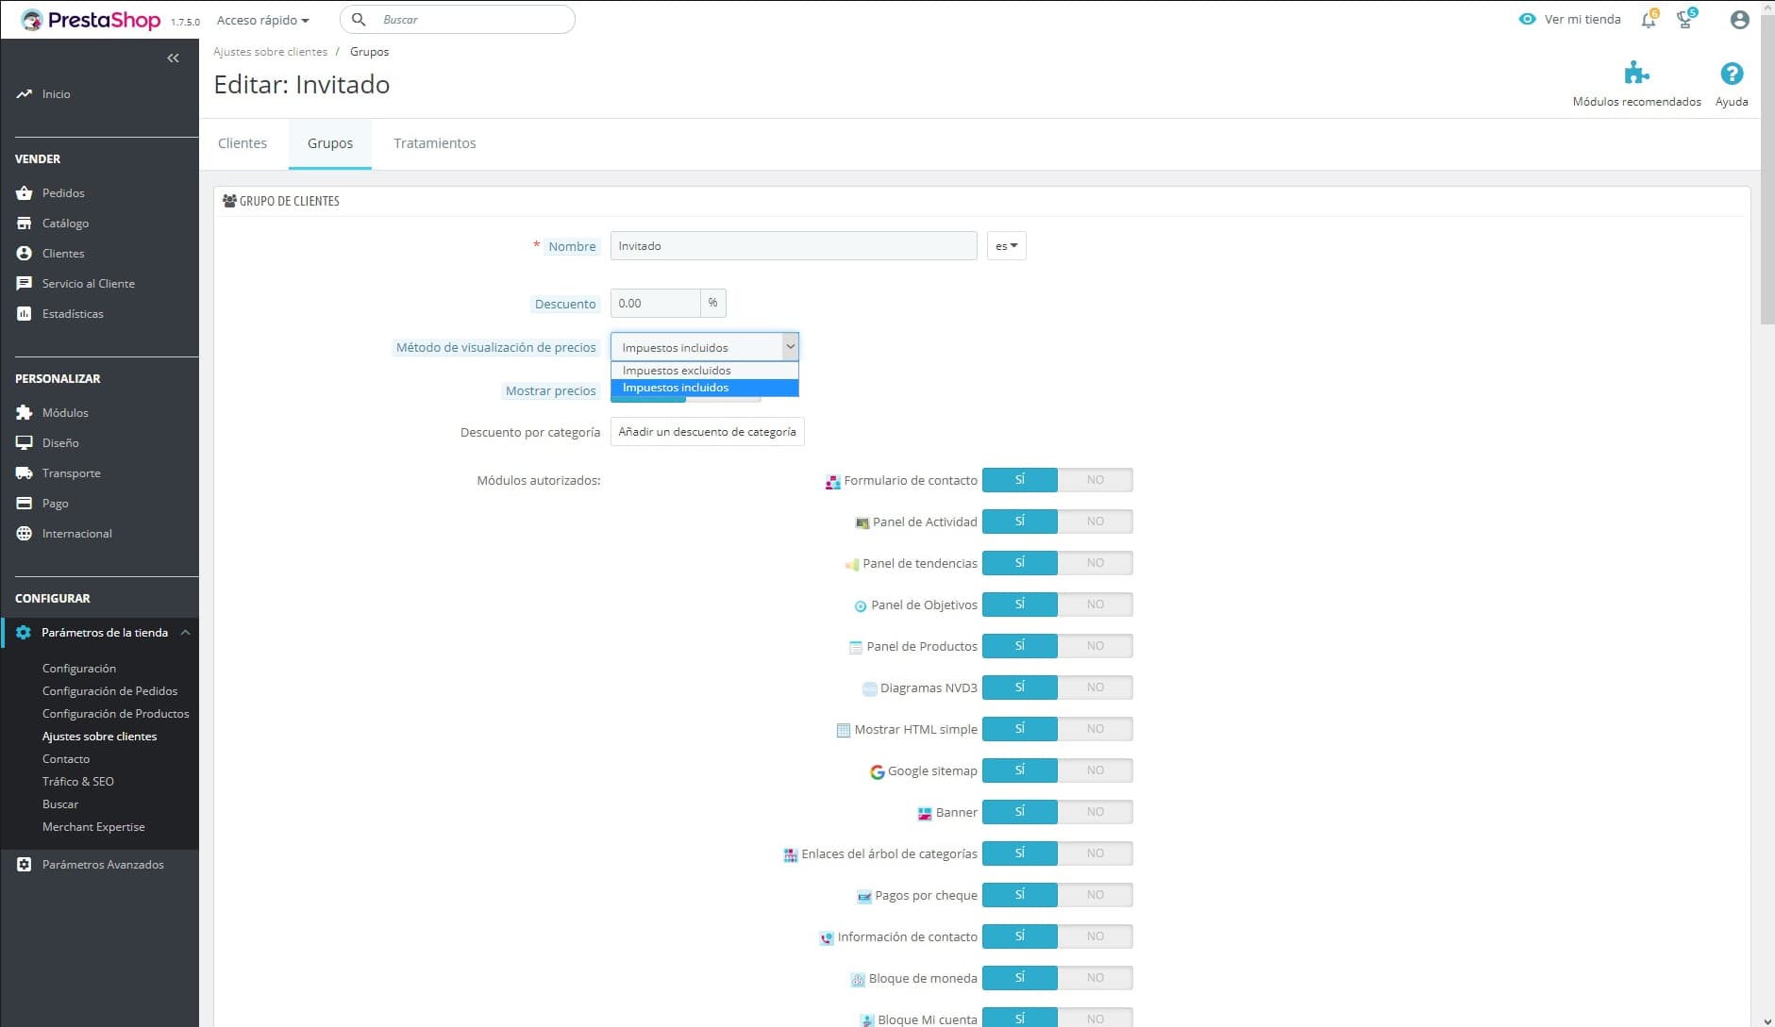Click the Descuento percentage input field

tap(655, 304)
